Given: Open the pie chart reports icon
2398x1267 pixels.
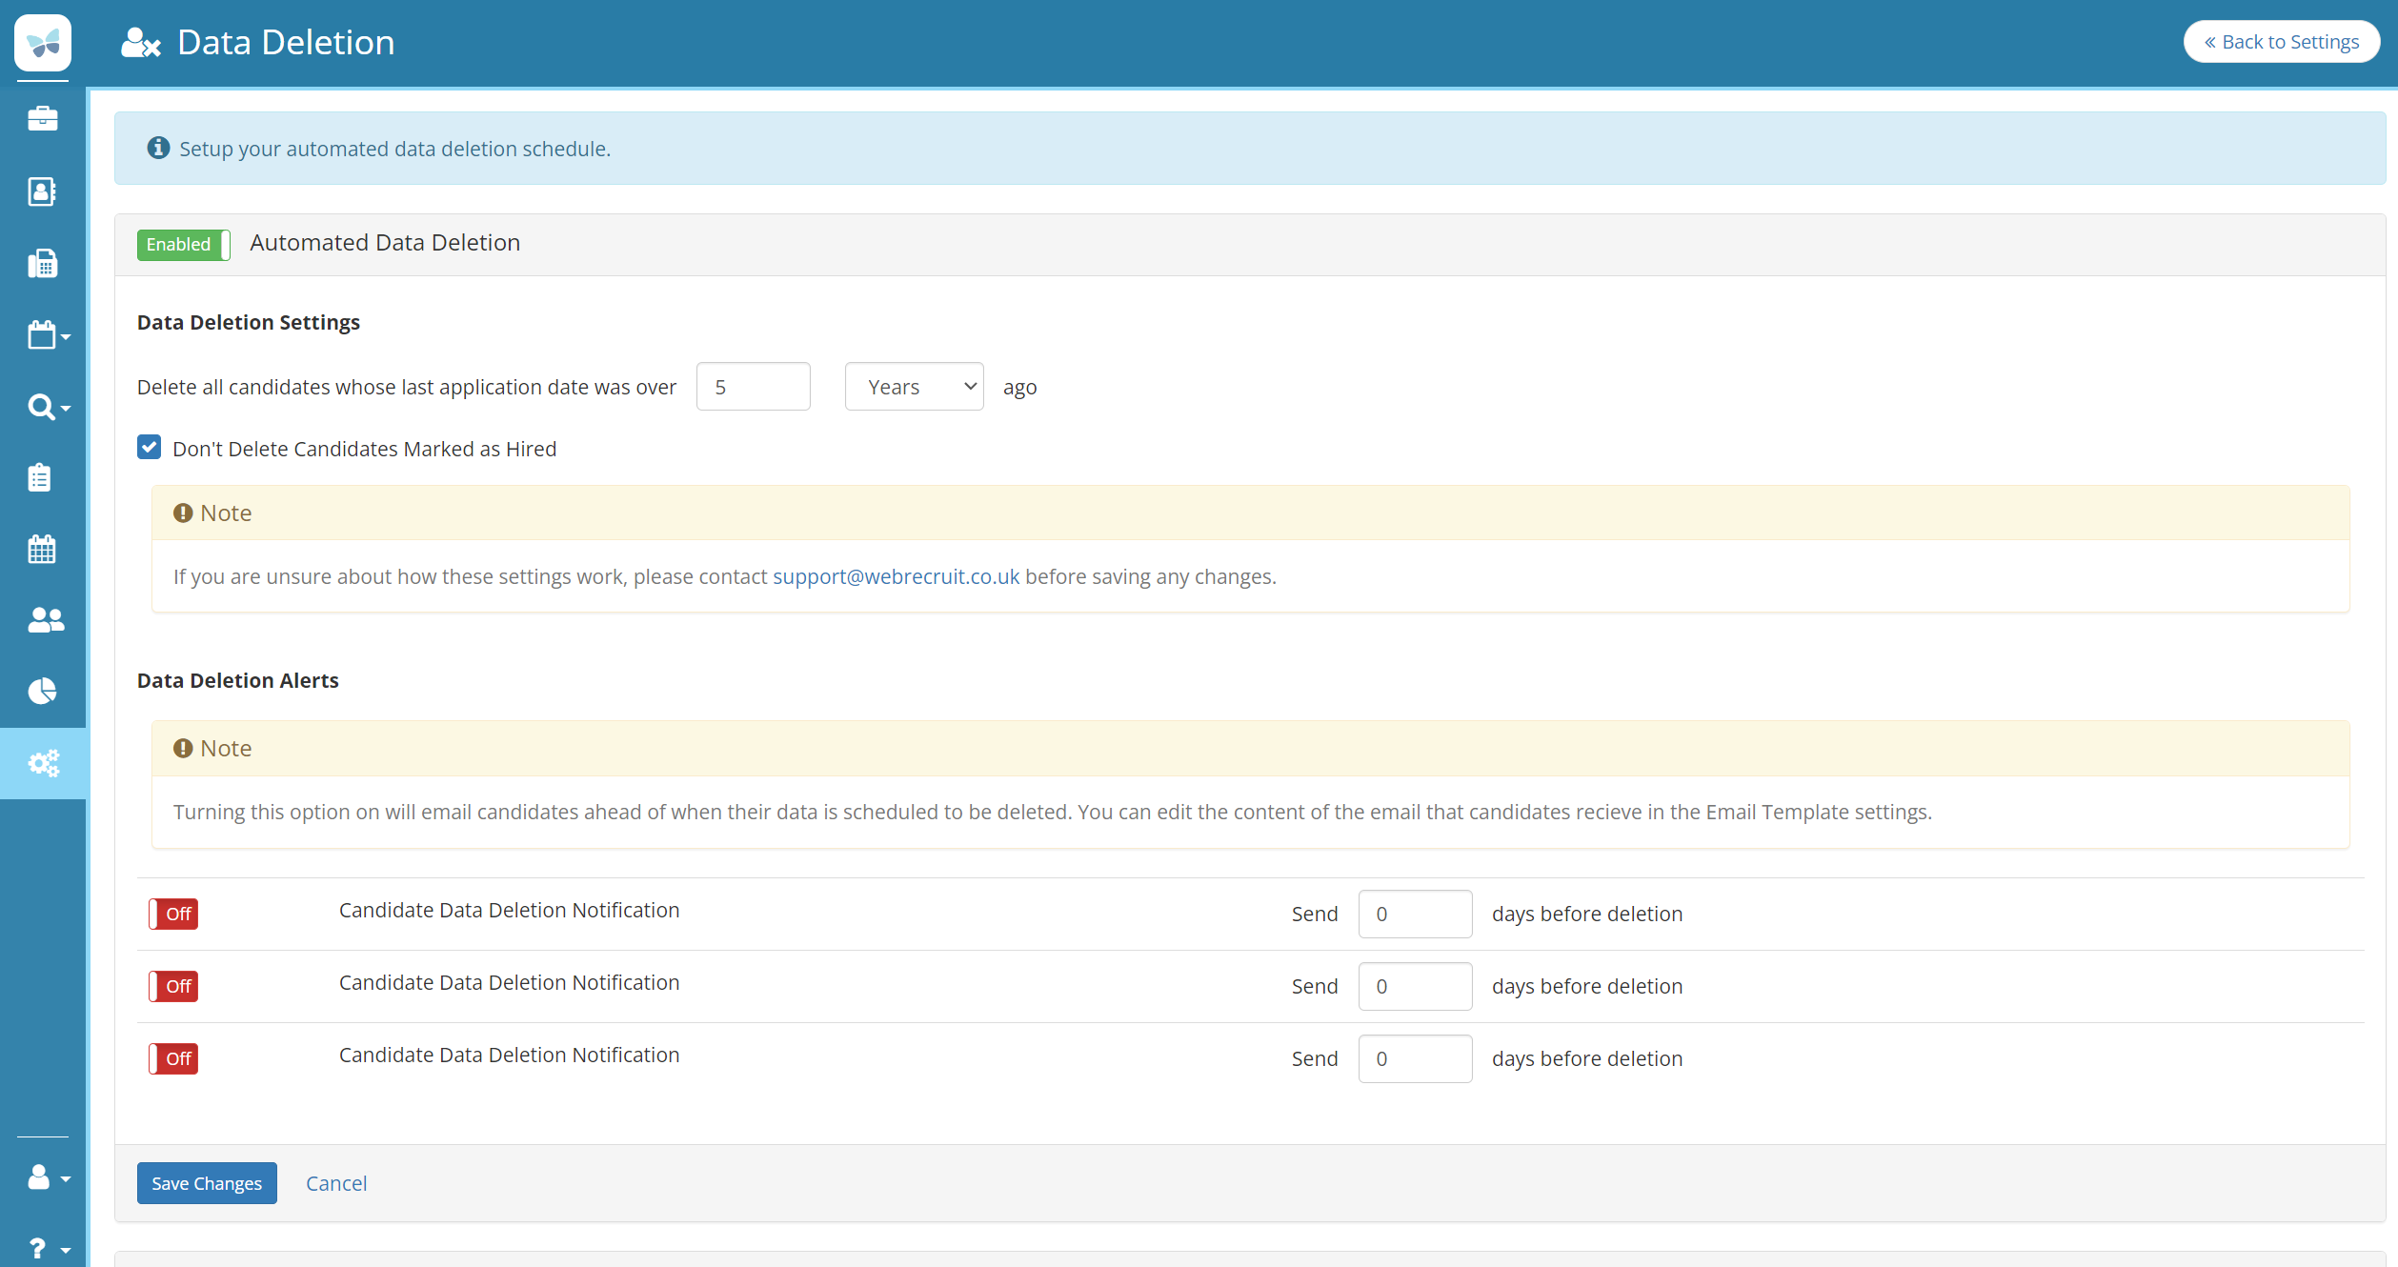Looking at the screenshot, I should pyautogui.click(x=42, y=691).
